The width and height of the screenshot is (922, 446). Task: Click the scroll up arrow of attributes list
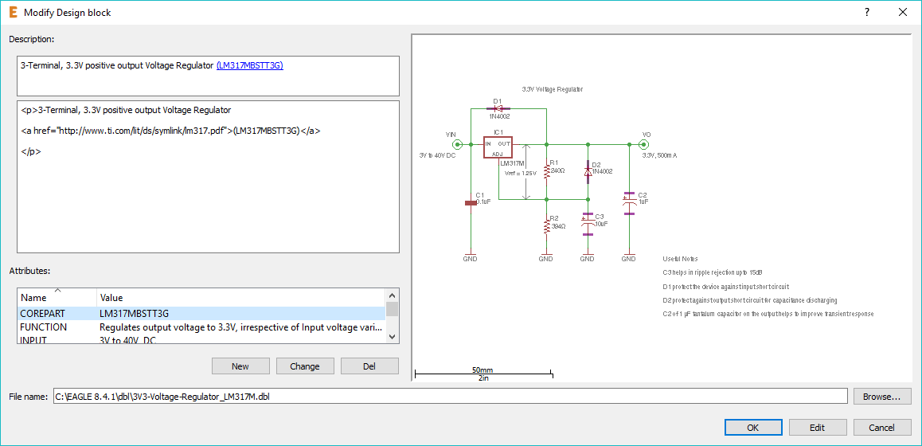pyautogui.click(x=393, y=295)
